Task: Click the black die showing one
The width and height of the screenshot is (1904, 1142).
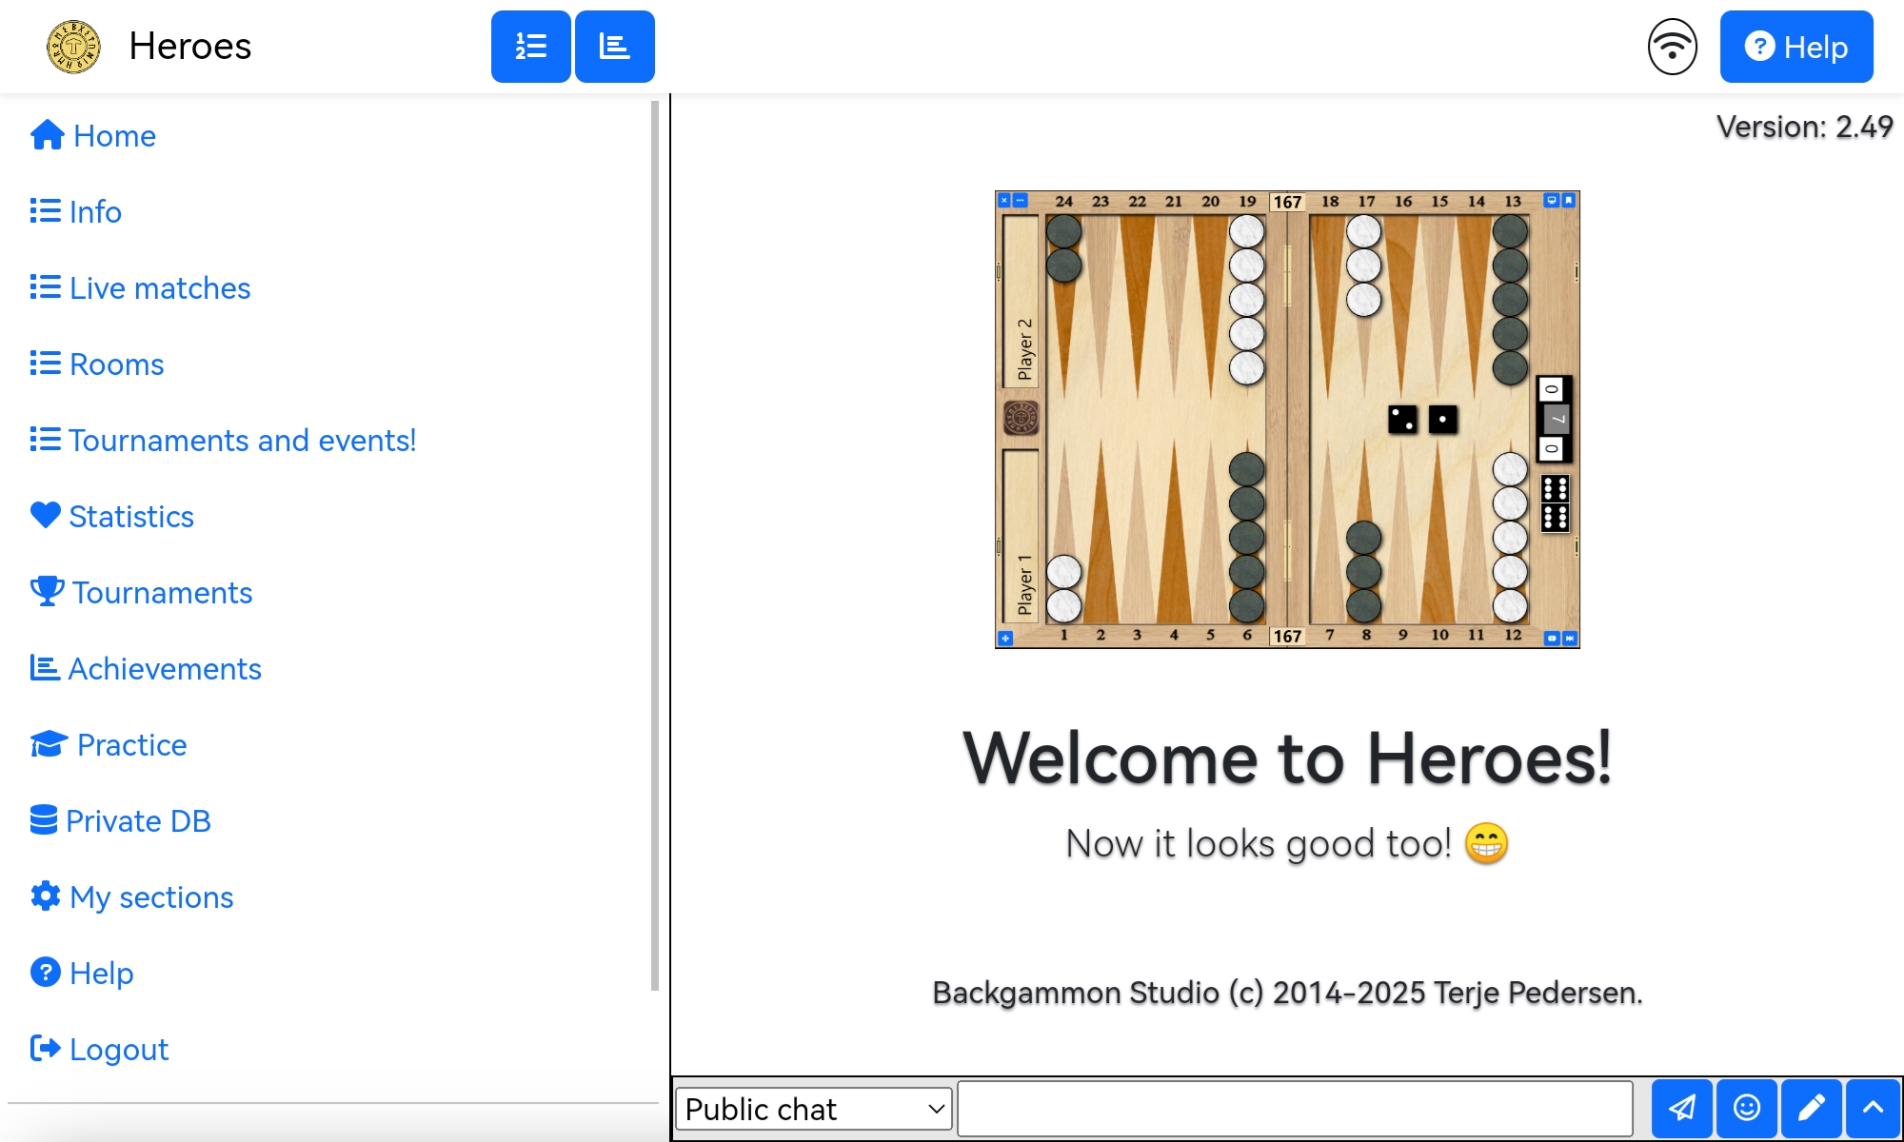Action: pyautogui.click(x=1443, y=419)
